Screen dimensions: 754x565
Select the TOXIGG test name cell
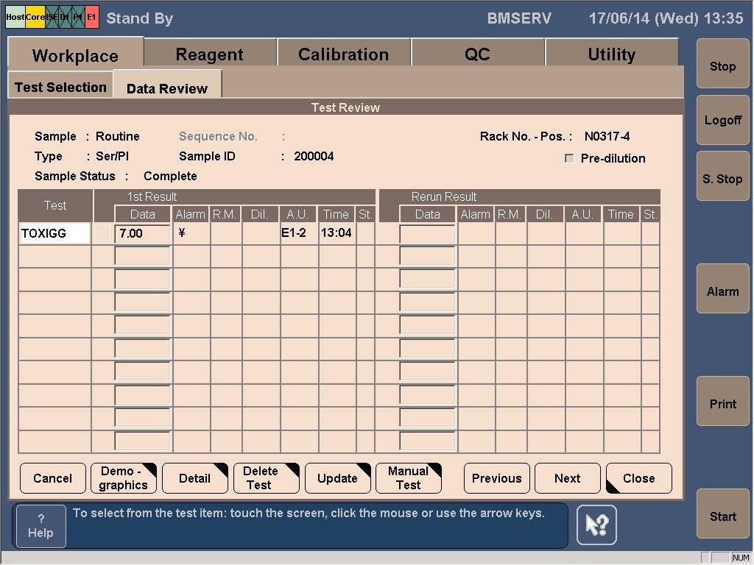click(54, 233)
